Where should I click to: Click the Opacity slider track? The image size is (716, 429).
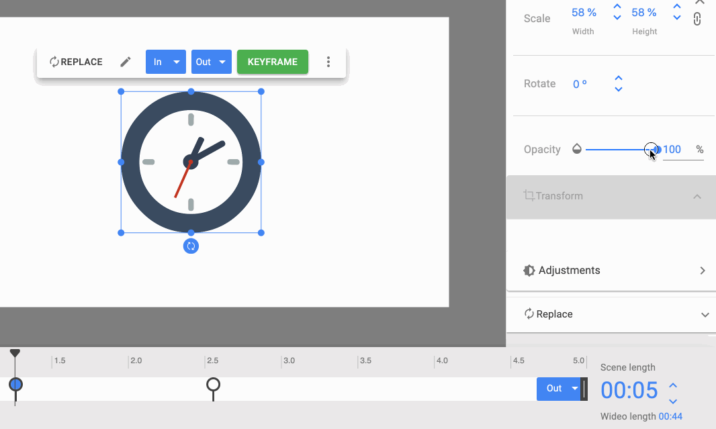click(x=621, y=149)
